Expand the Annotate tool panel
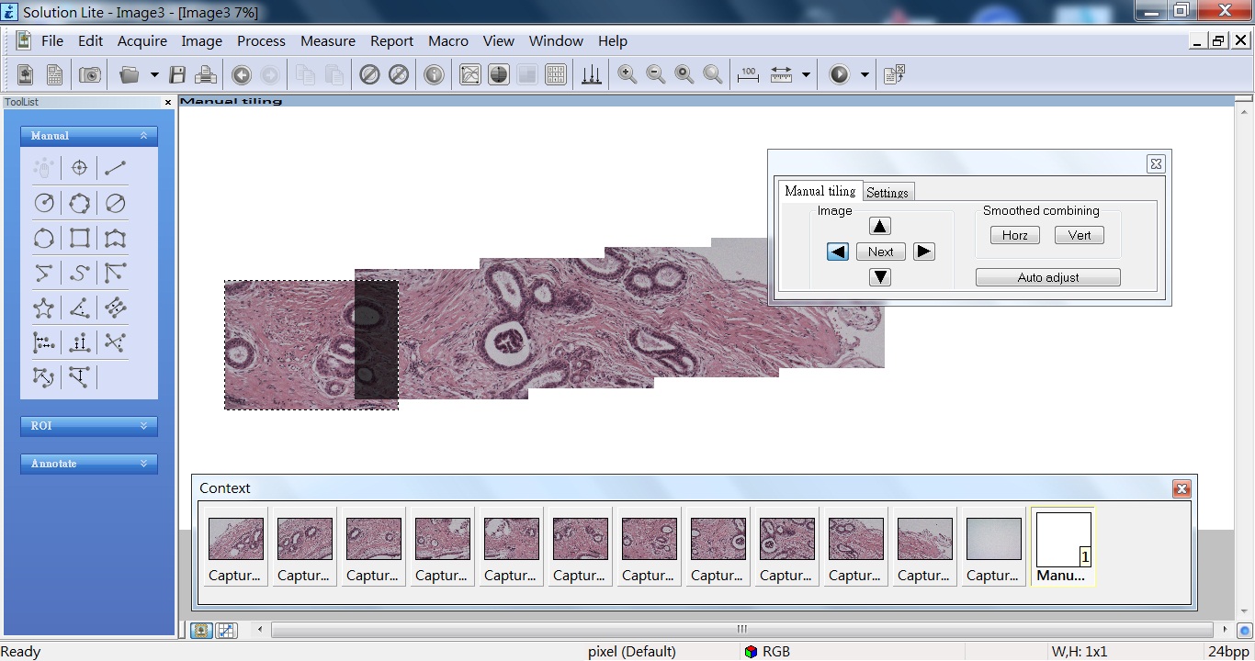The width and height of the screenshot is (1255, 661). coord(88,464)
